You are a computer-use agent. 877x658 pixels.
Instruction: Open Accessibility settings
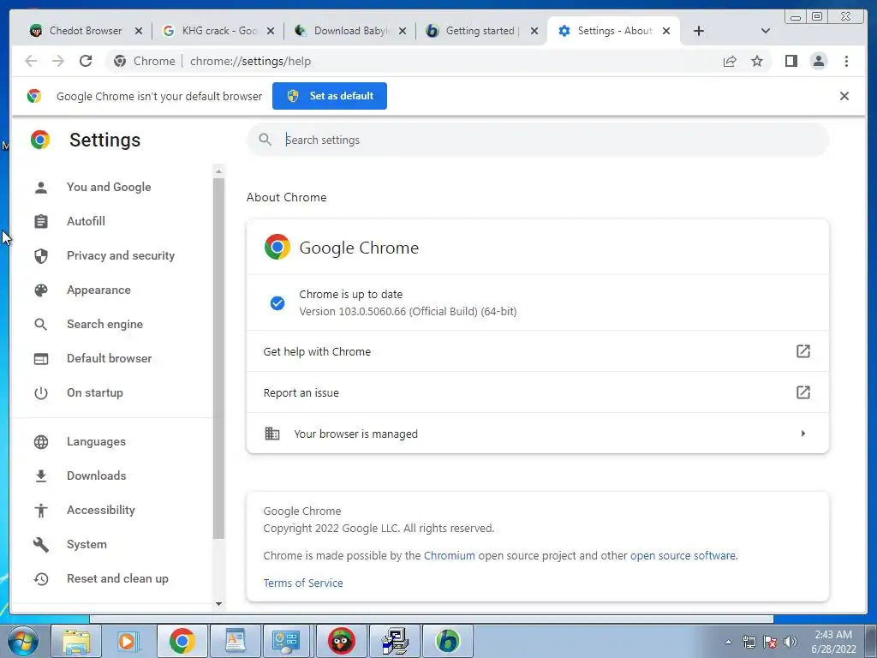[x=101, y=510]
